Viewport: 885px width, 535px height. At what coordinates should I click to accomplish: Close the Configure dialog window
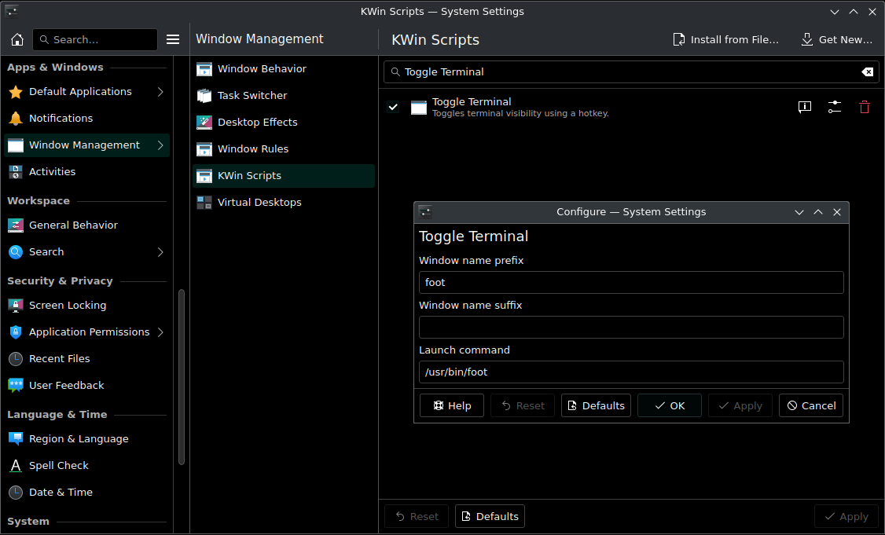837,212
